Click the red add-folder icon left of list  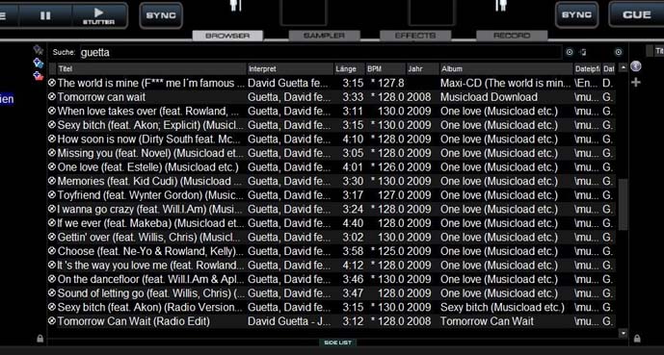[x=39, y=77]
